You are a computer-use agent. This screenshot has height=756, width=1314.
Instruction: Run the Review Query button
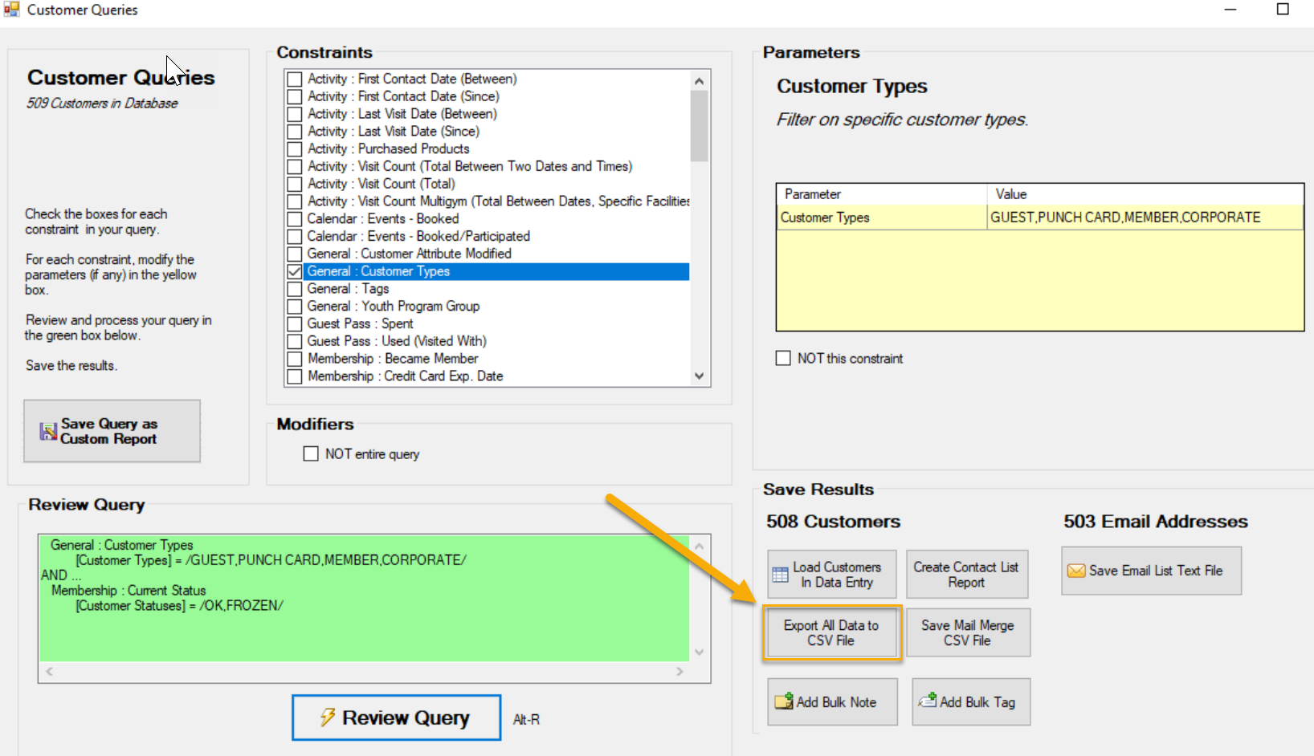point(397,717)
